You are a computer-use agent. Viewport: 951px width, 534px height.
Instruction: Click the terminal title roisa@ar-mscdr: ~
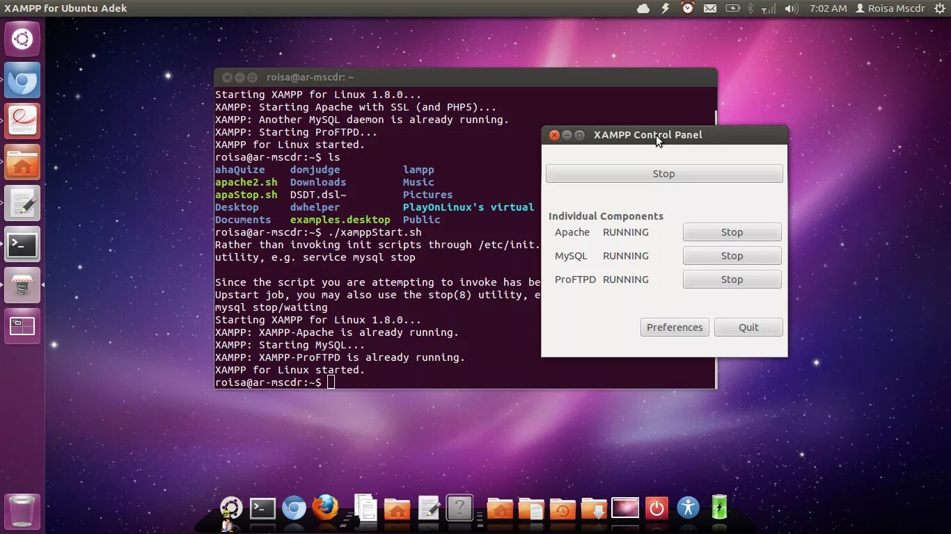click(x=311, y=77)
